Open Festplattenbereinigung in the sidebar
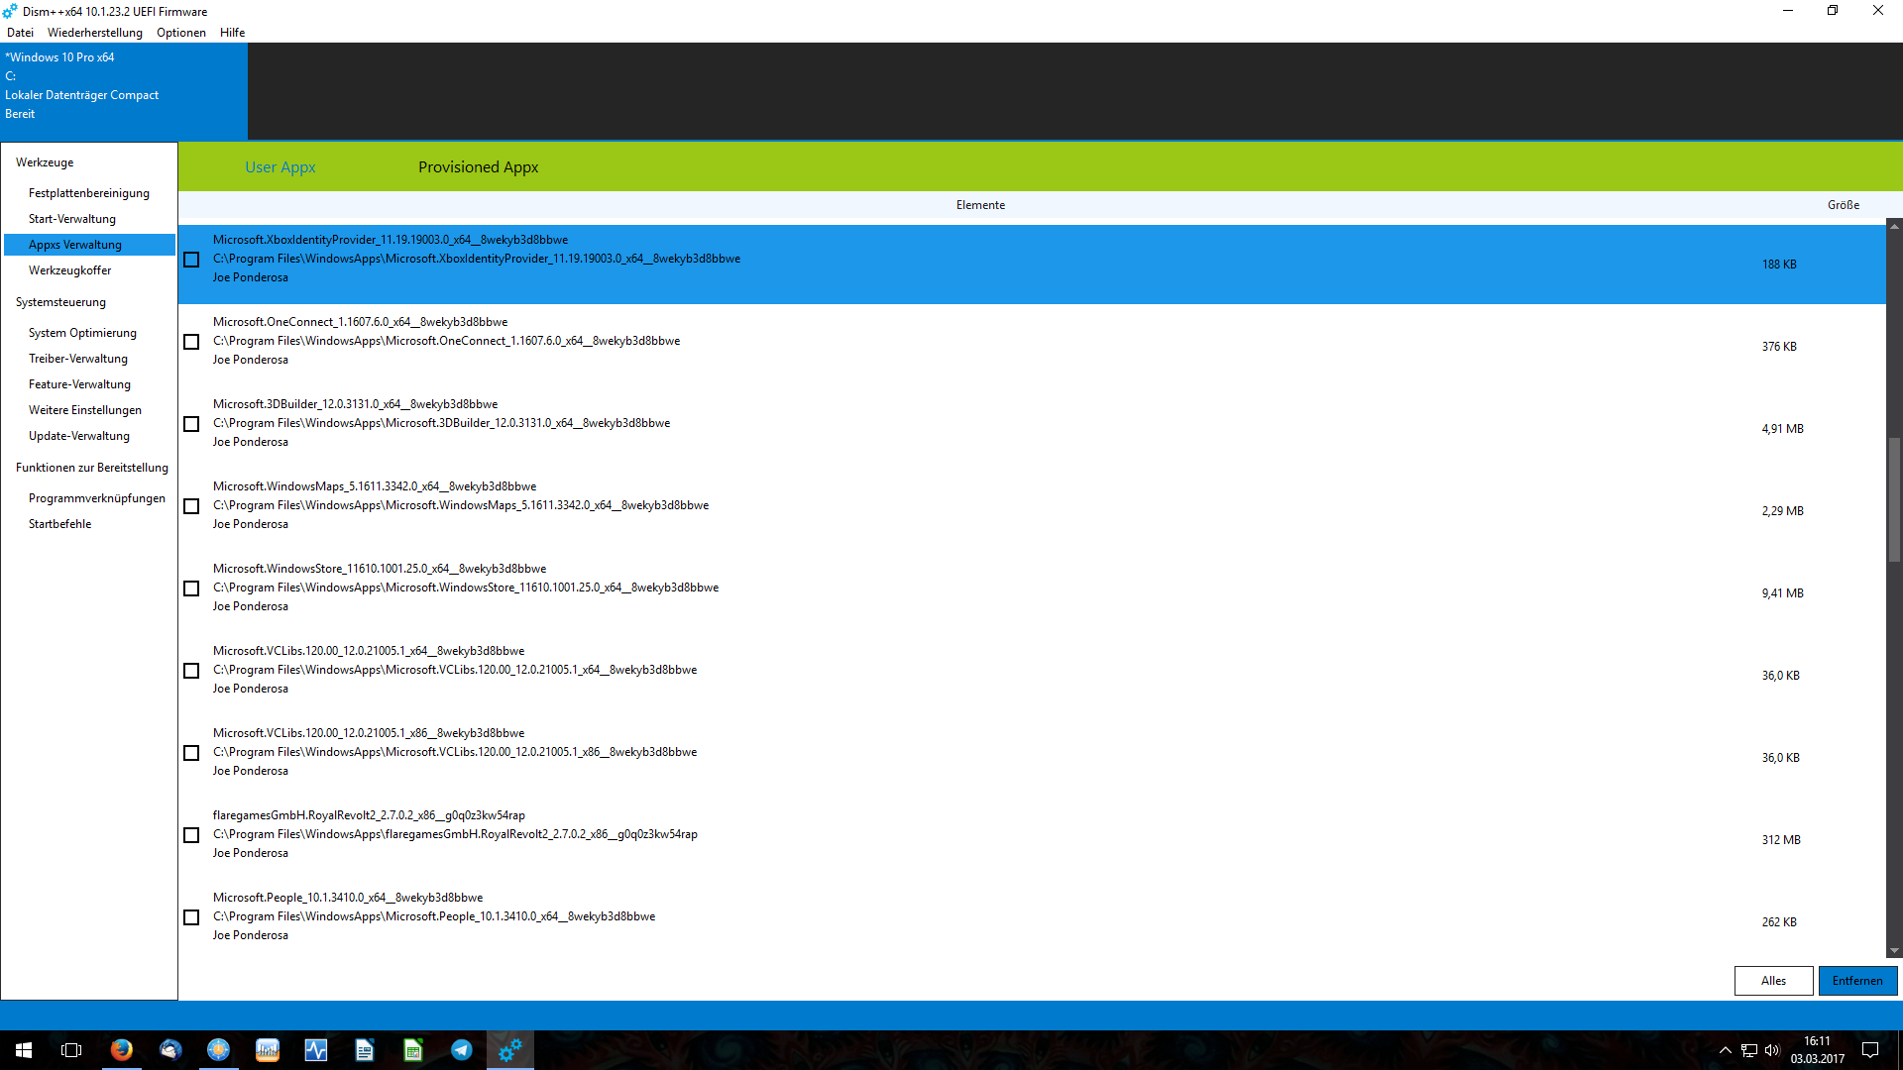 point(89,193)
